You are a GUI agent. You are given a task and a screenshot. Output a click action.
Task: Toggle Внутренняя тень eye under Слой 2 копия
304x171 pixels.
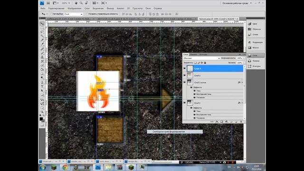tap(194, 94)
